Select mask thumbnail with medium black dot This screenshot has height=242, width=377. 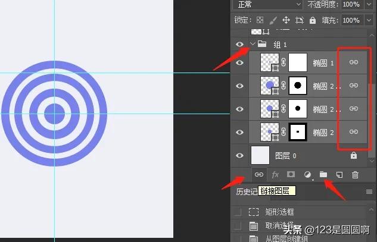(298, 109)
